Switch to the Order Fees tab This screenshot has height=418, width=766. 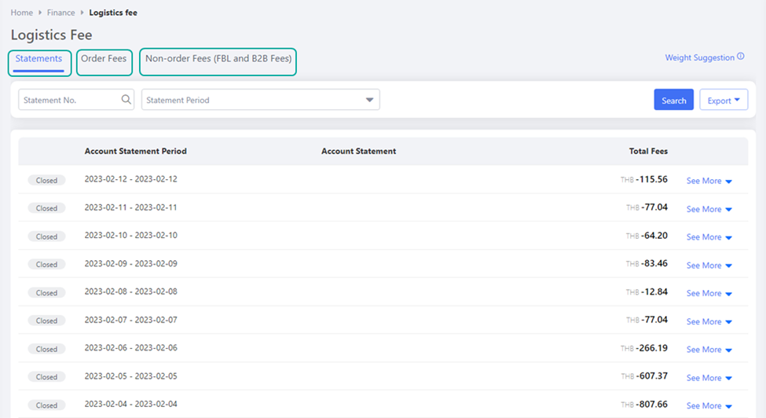tap(104, 59)
